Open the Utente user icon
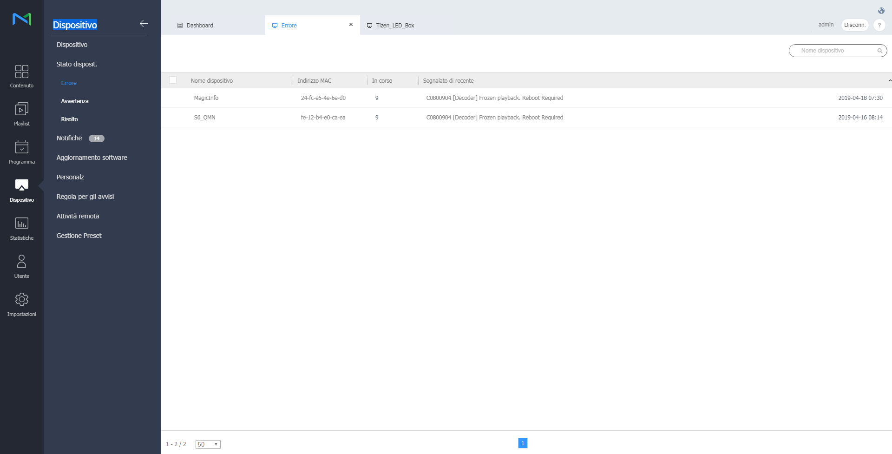The image size is (892, 454). coord(21,262)
